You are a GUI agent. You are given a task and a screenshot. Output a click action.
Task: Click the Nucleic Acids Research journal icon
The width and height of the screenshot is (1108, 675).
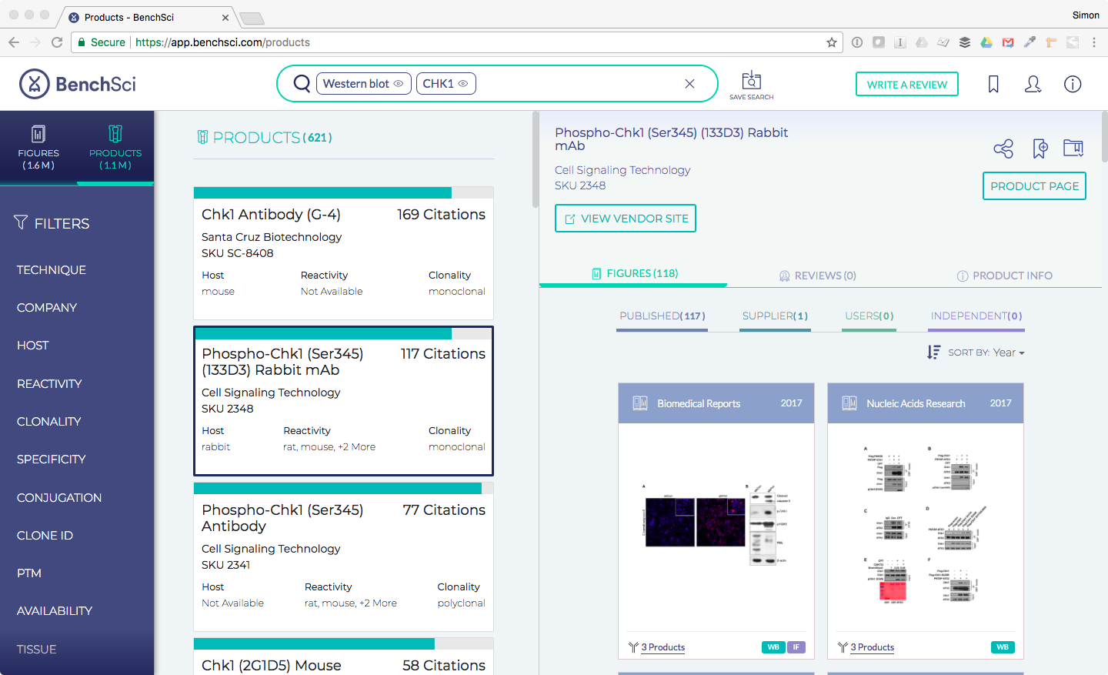[x=849, y=403]
